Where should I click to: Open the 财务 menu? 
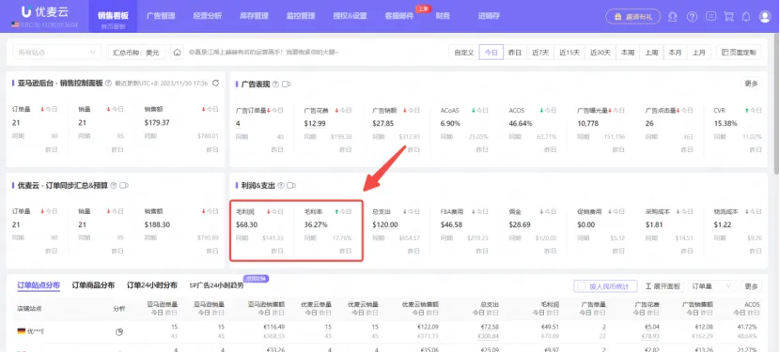coord(443,16)
